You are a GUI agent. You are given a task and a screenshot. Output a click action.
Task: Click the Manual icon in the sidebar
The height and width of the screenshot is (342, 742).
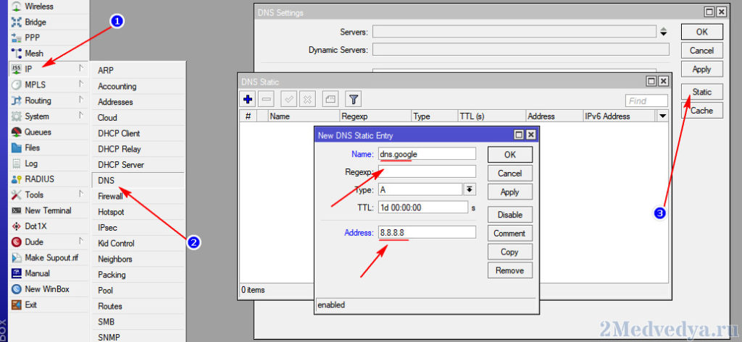tap(17, 273)
